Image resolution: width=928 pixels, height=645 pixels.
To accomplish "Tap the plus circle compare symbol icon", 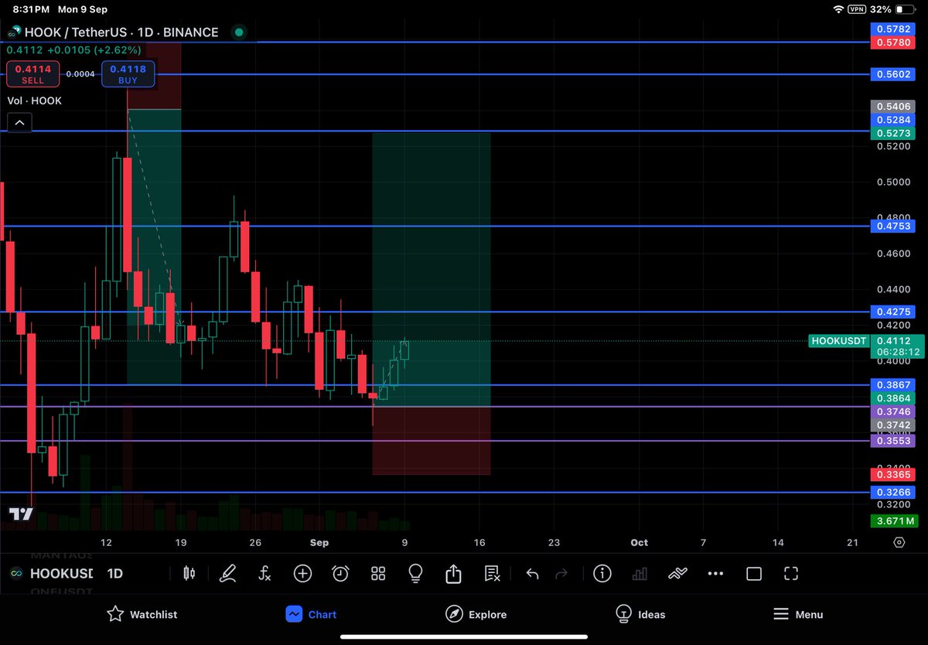I will (302, 573).
